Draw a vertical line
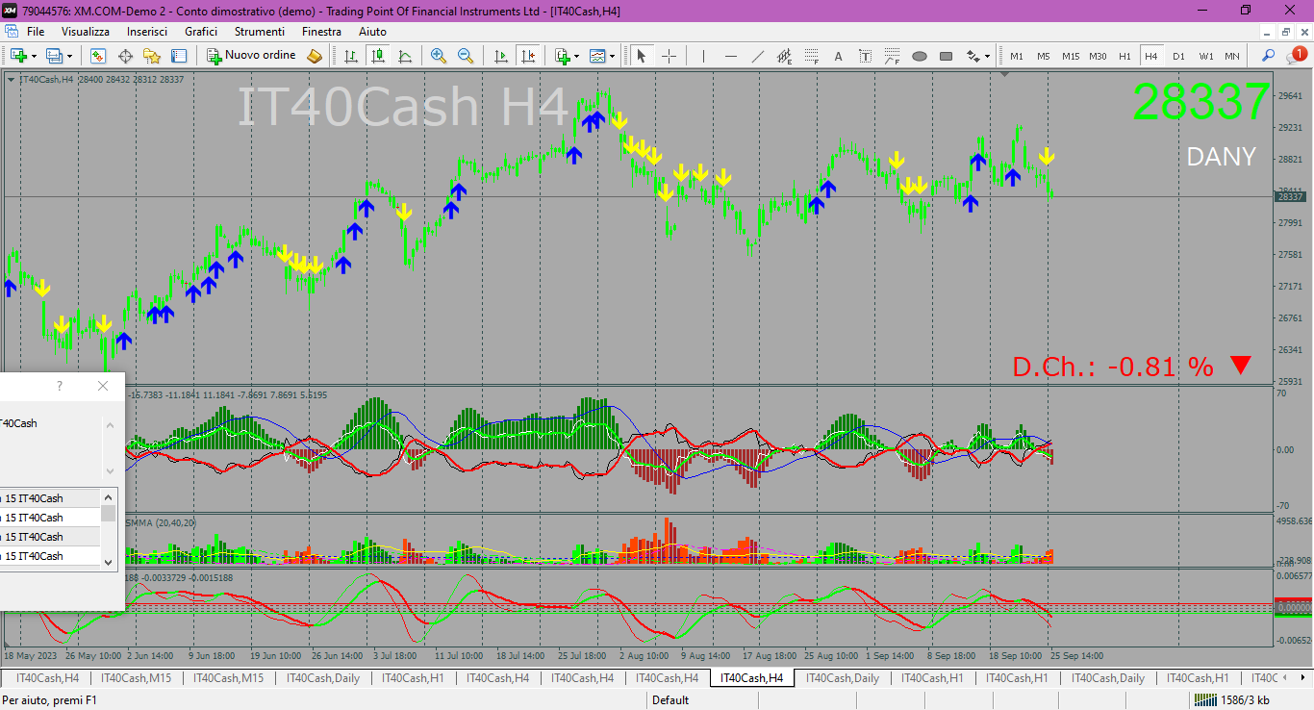1314x710 pixels. [703, 56]
